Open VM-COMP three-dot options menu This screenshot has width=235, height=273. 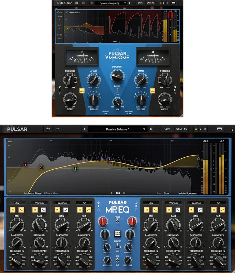(x=180, y=3)
